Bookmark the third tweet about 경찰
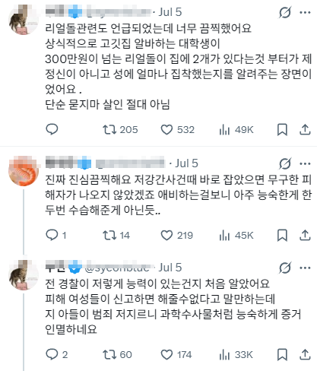 point(282,355)
